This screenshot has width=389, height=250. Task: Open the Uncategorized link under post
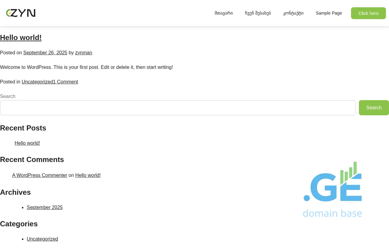point(37,82)
